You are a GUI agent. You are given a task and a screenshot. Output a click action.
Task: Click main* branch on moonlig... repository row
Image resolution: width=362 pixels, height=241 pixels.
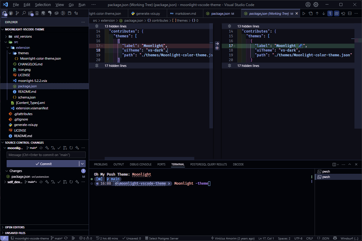click(32, 148)
